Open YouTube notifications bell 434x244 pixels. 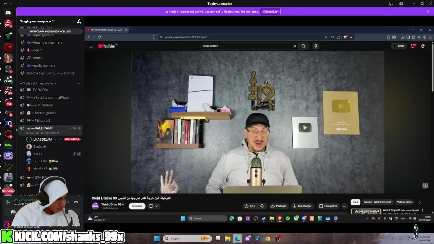413,46
